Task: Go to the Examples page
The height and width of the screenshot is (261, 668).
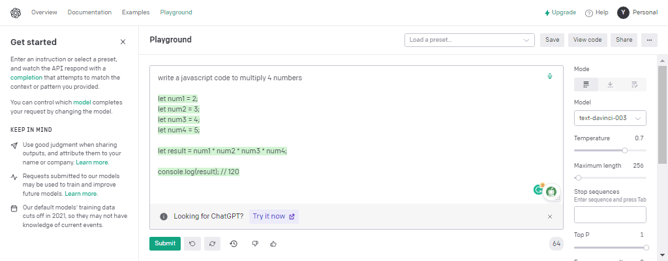Action: pos(136,12)
